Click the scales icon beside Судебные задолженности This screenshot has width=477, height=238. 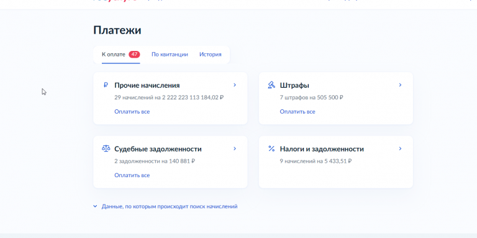click(106, 149)
